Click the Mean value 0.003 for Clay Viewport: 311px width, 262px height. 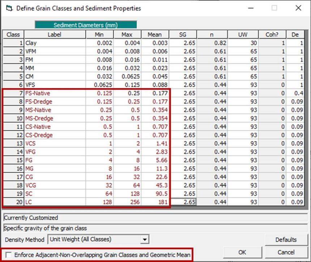pyautogui.click(x=155, y=43)
